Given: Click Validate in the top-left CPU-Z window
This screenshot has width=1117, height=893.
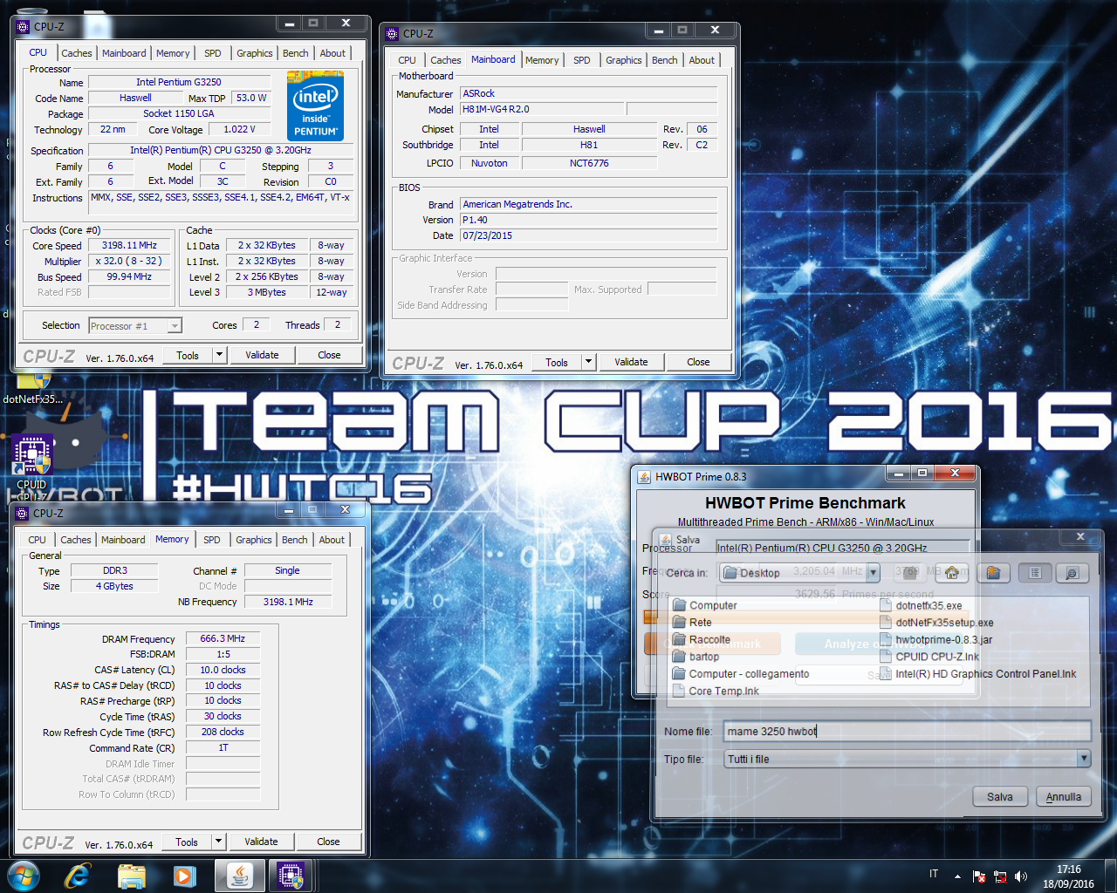Looking at the screenshot, I should tap(262, 355).
